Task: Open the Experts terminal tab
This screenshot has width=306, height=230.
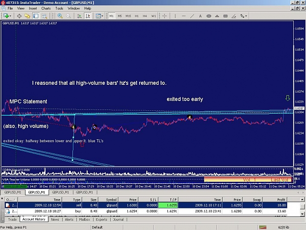Action: coord(101,219)
